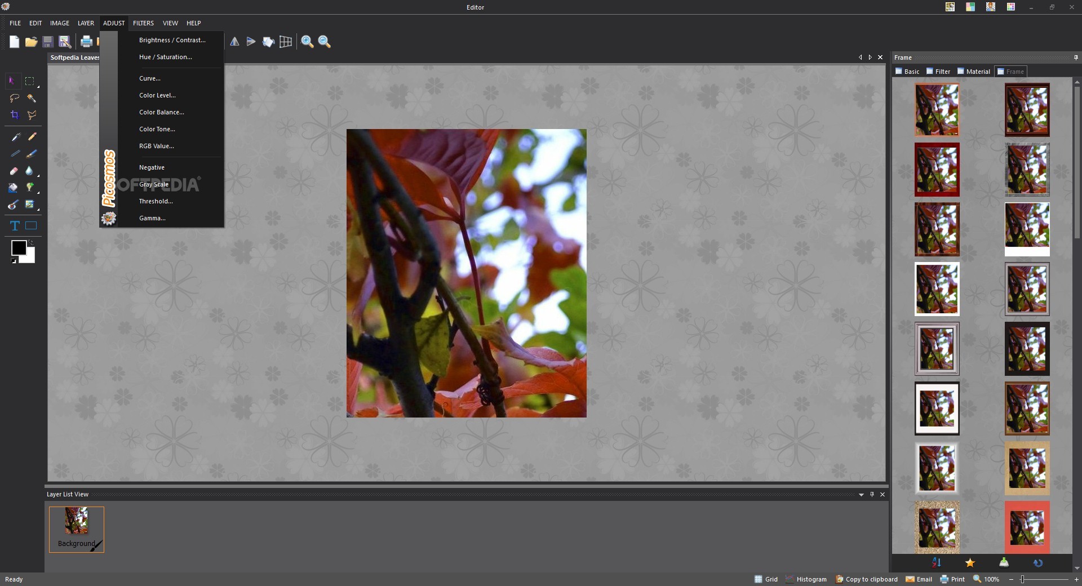Image resolution: width=1082 pixels, height=586 pixels.
Task: Create a new image with the New icon
Action: [x=14, y=41]
